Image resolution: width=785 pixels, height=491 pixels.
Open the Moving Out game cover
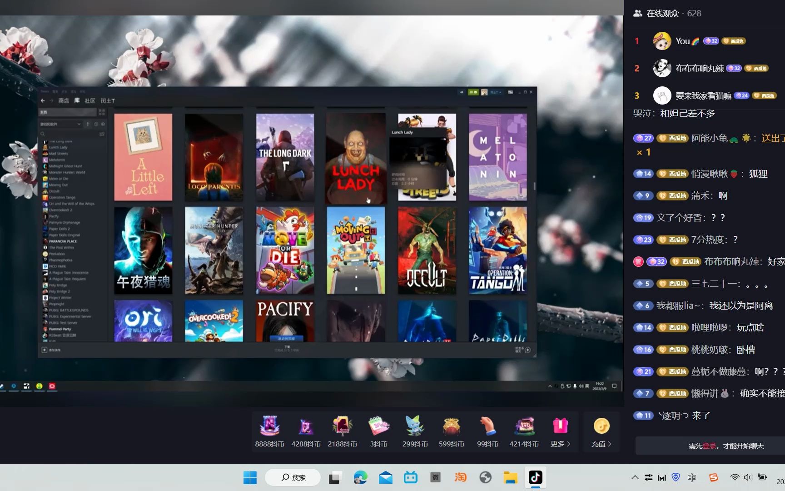point(356,251)
